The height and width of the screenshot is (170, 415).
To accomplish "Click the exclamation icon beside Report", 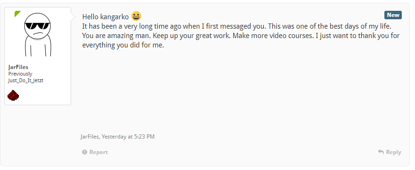I will [84, 152].
